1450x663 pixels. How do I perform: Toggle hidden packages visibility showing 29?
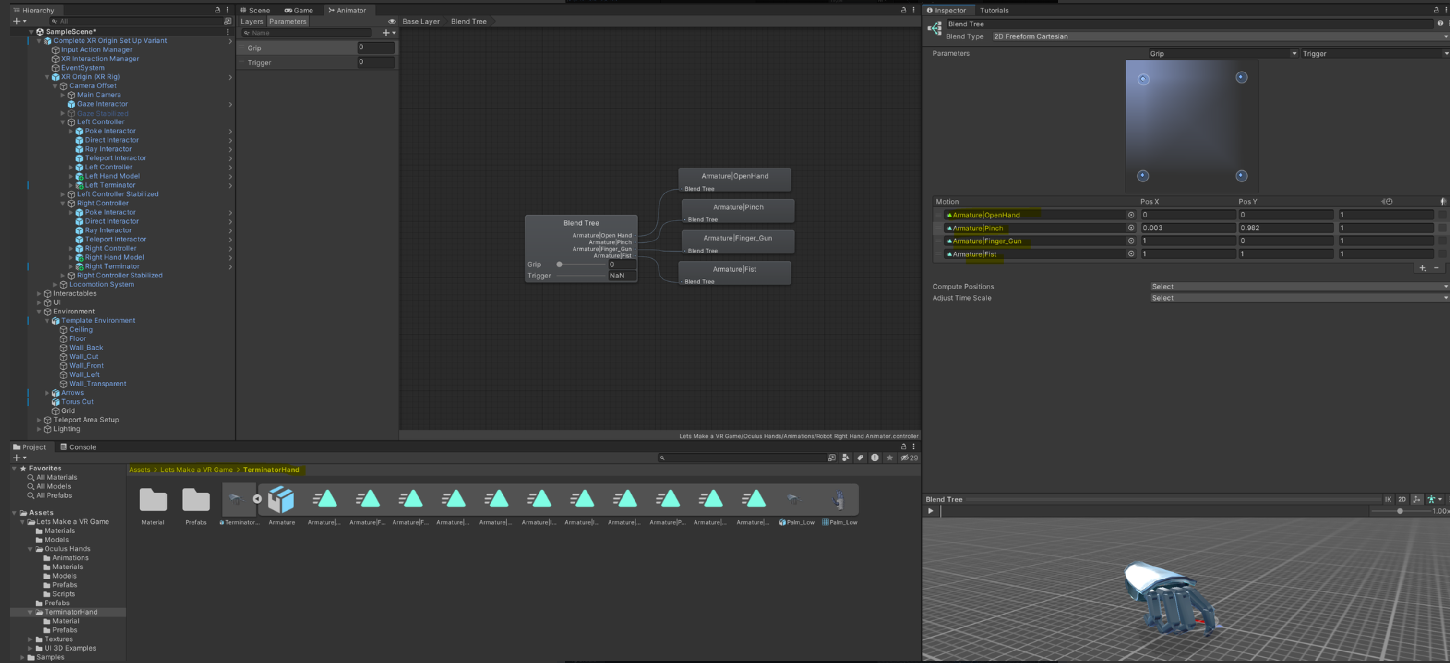(909, 458)
